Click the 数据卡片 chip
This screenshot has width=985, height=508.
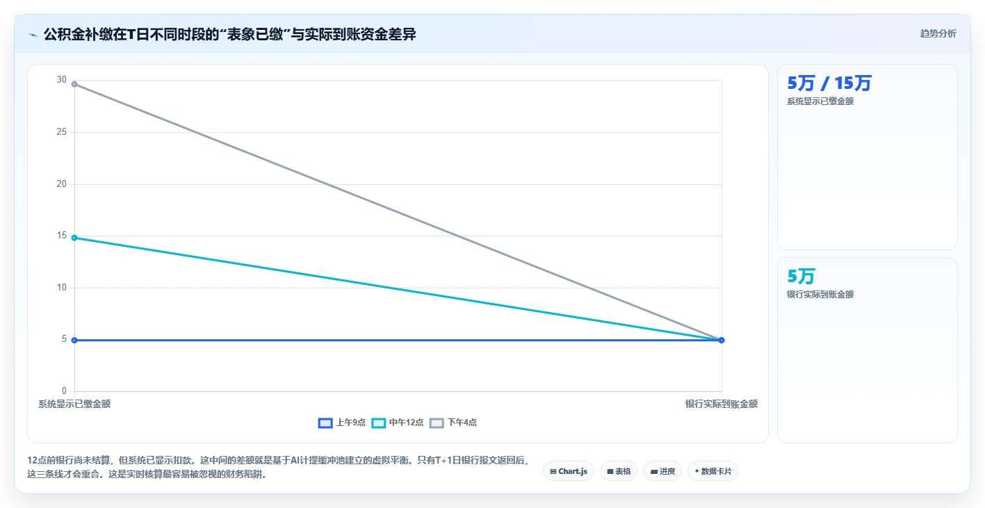713,471
